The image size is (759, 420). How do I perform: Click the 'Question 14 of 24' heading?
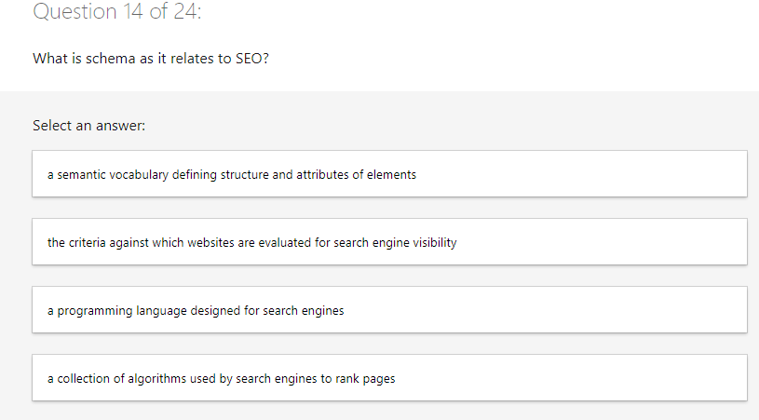pos(116,12)
